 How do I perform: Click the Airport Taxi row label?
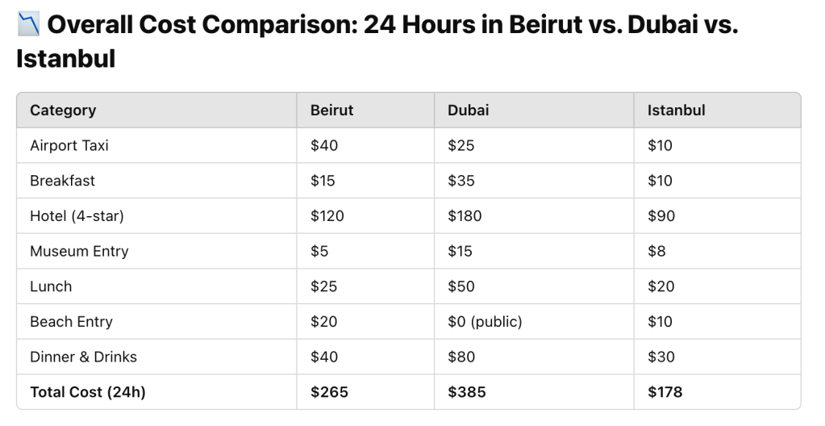click(x=69, y=146)
